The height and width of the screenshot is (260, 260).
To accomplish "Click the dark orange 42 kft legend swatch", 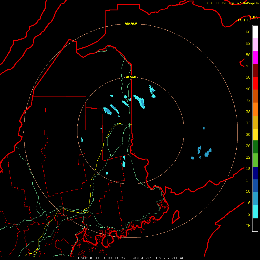I will pyautogui.click(x=255, y=96).
